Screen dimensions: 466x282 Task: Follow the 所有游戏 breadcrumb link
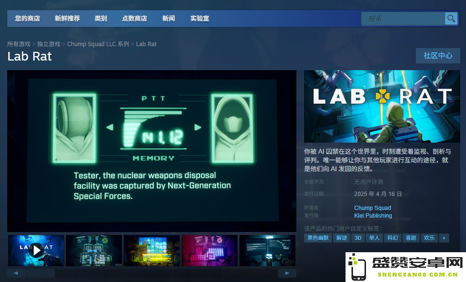[19, 44]
